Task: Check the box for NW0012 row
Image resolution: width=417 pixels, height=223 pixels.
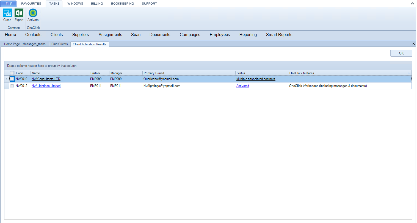Action: point(12,86)
